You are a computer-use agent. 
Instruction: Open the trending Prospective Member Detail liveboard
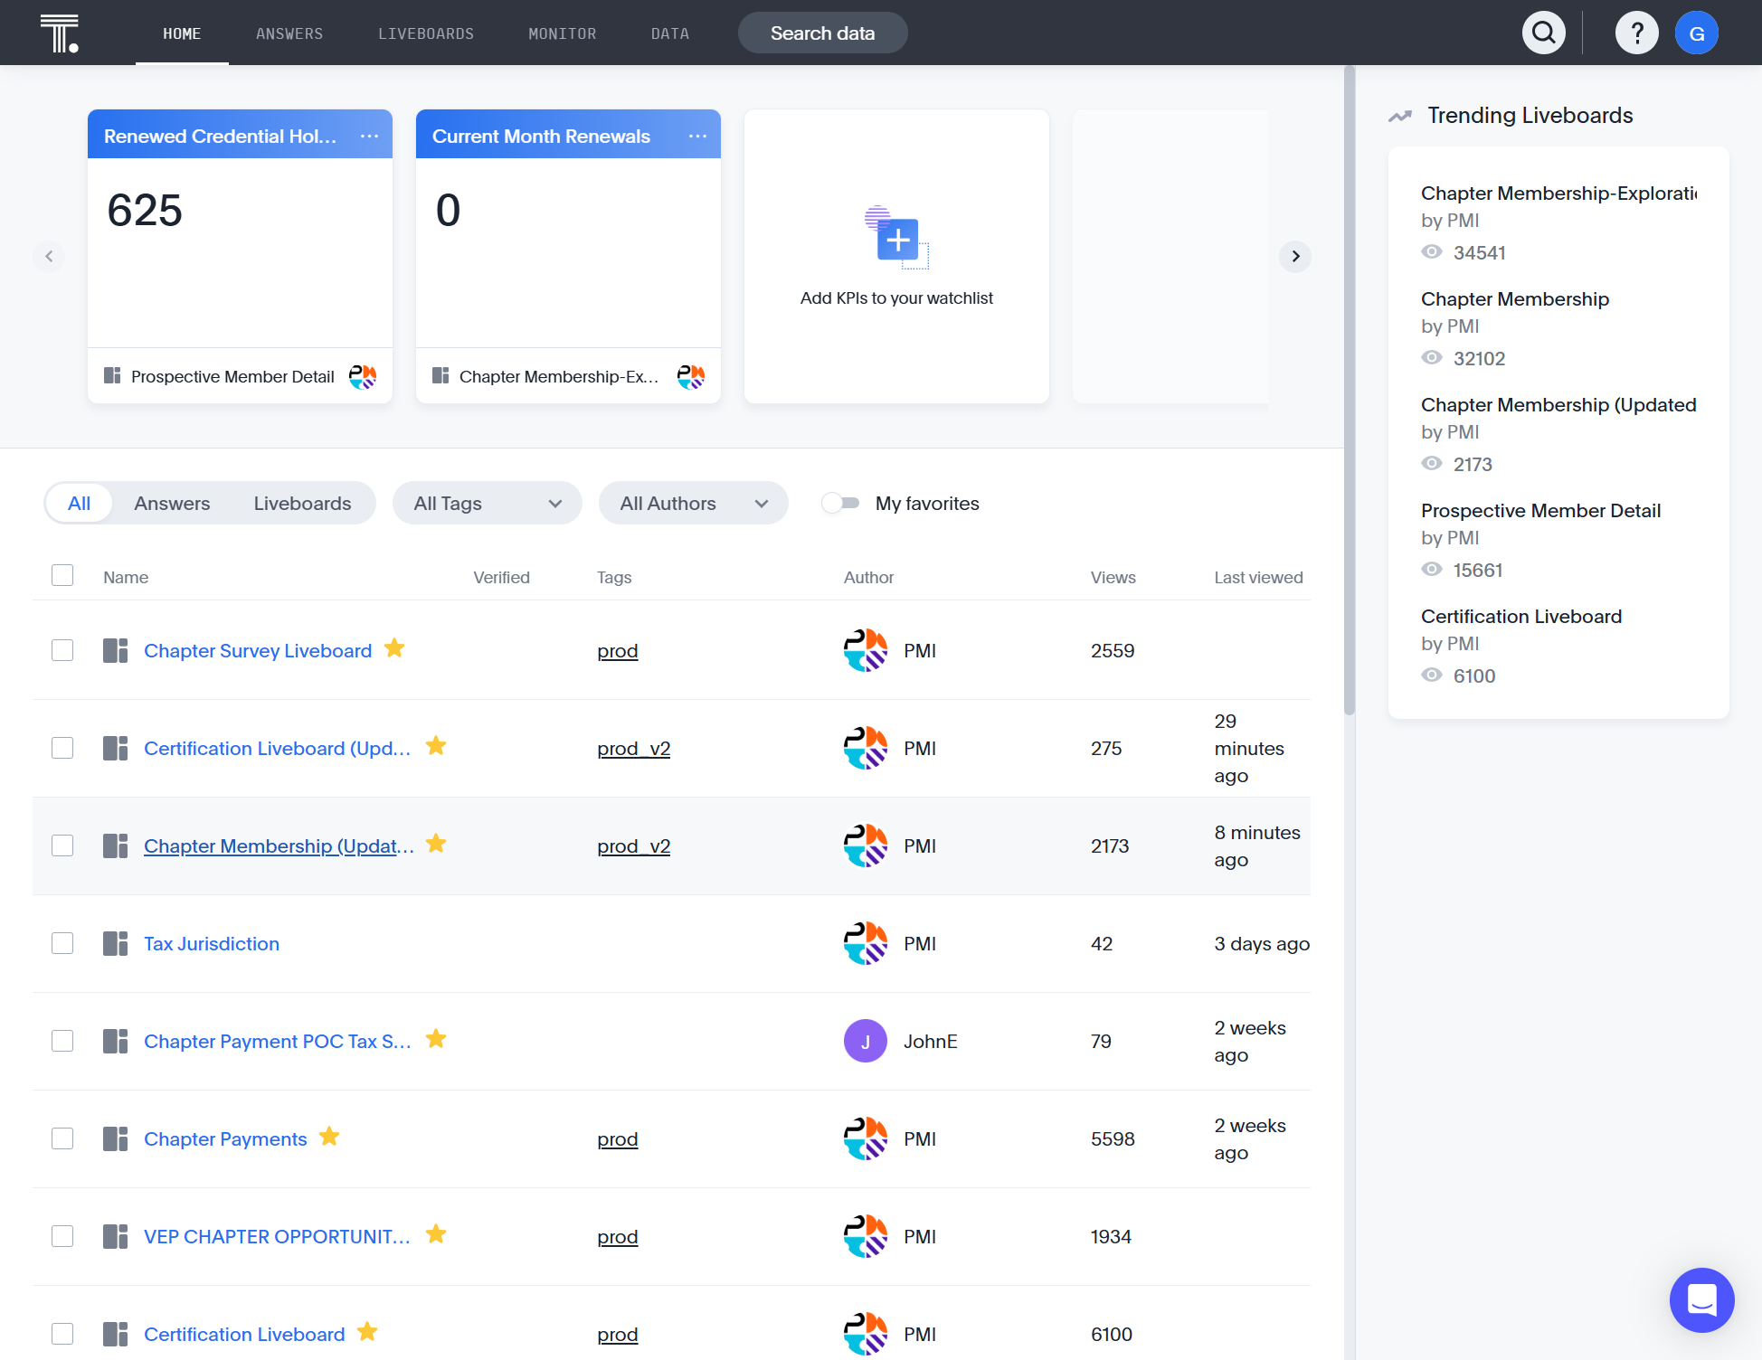(1540, 510)
